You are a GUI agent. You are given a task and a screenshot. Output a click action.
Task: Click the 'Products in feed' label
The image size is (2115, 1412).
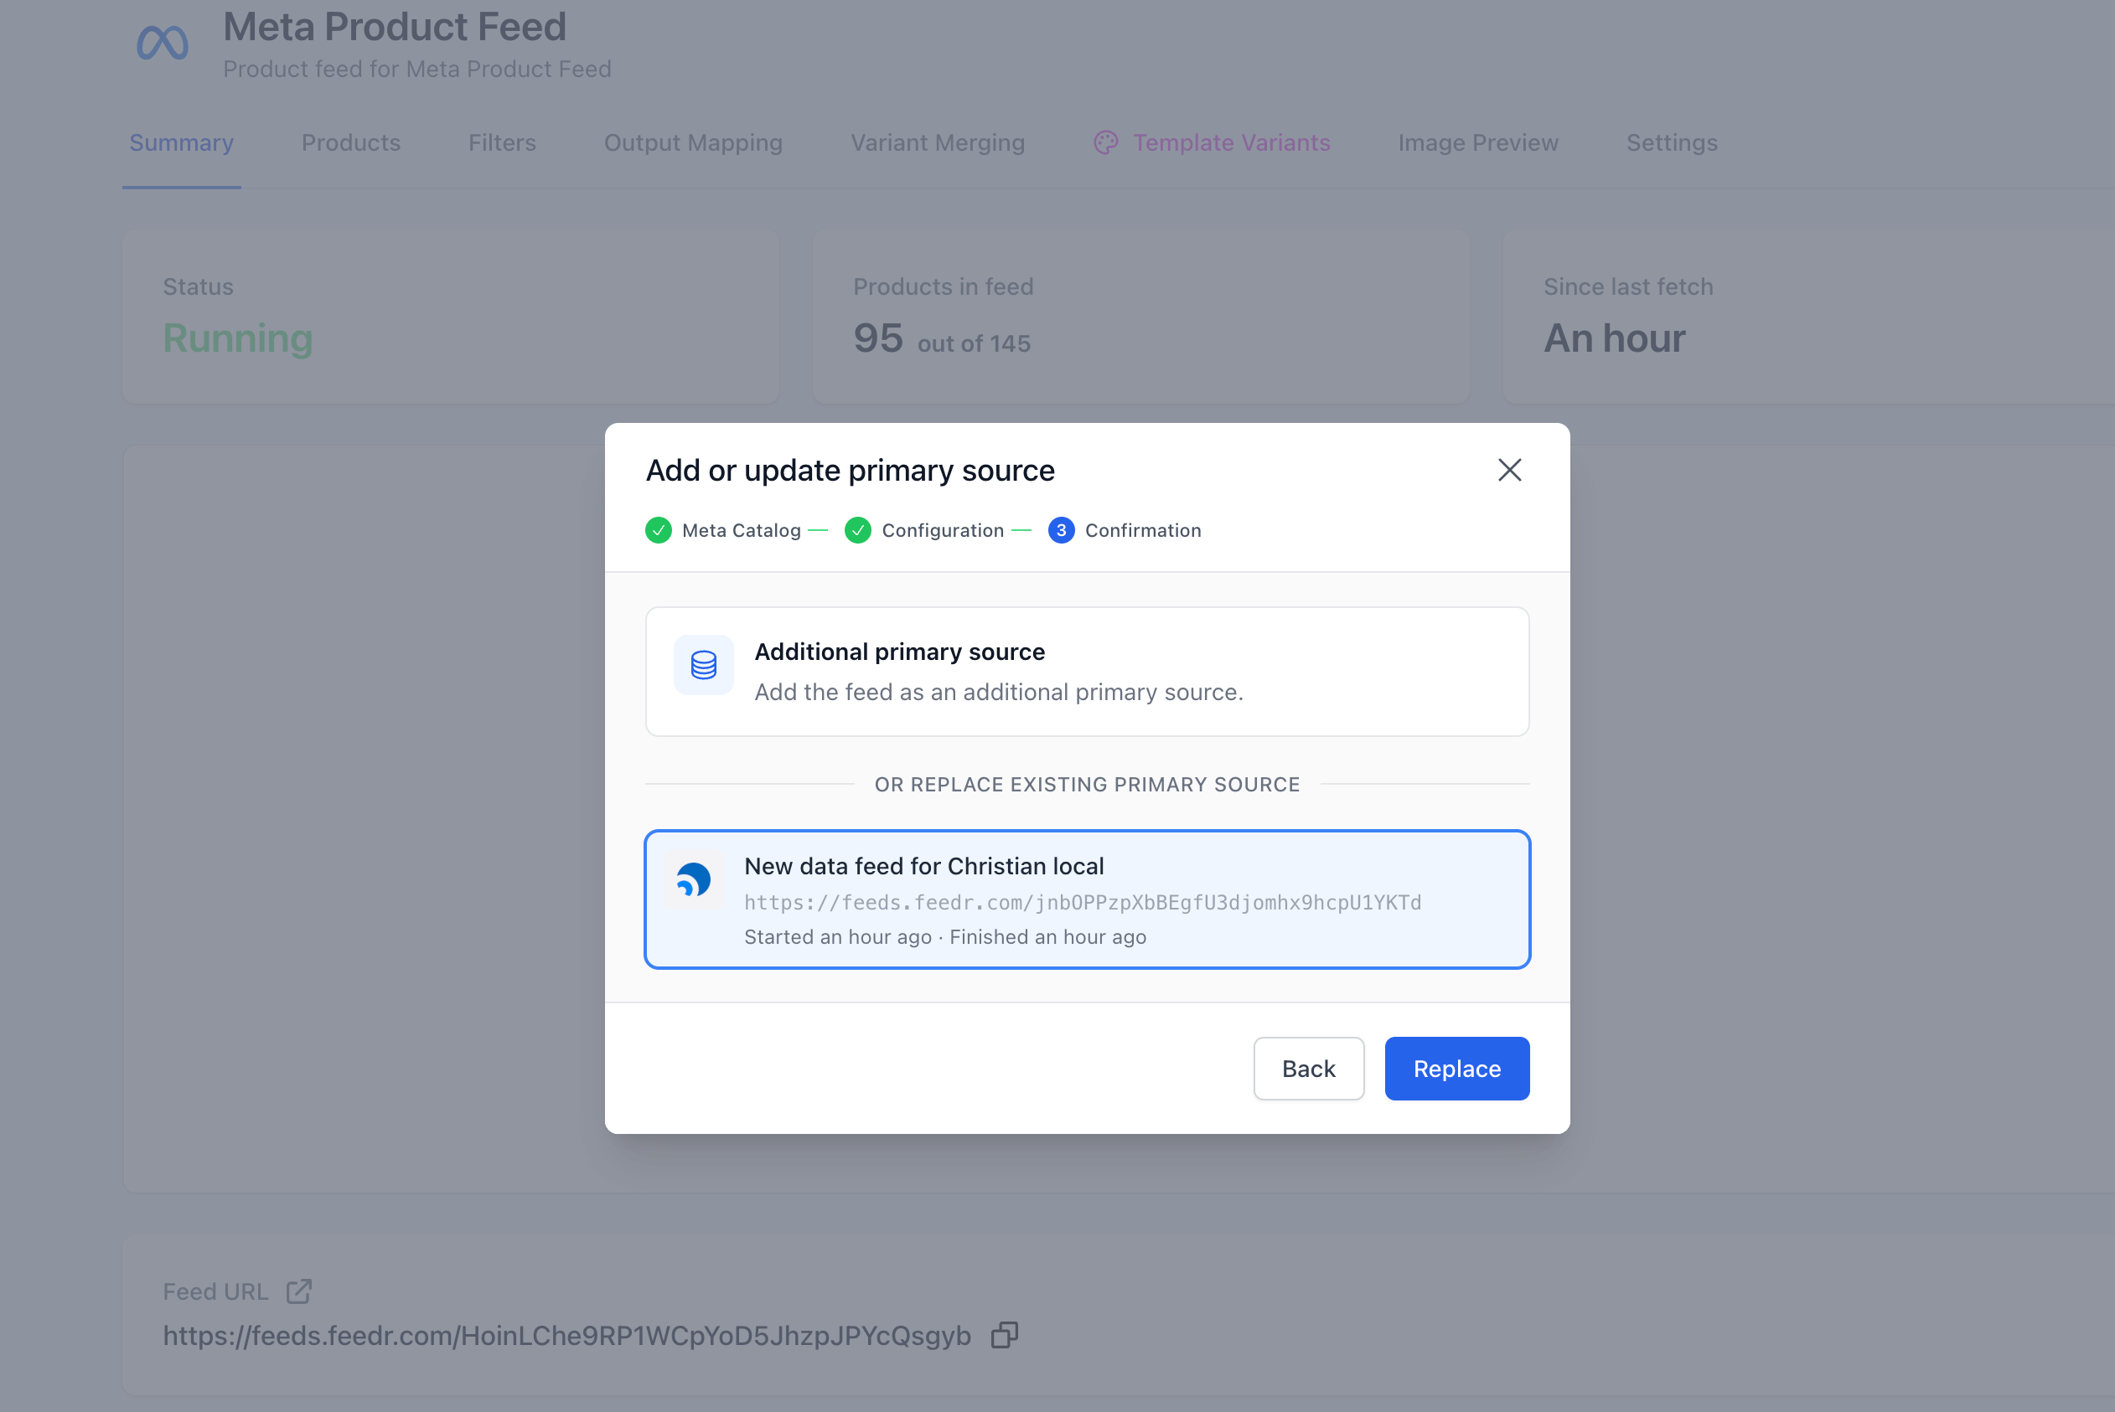tap(943, 286)
